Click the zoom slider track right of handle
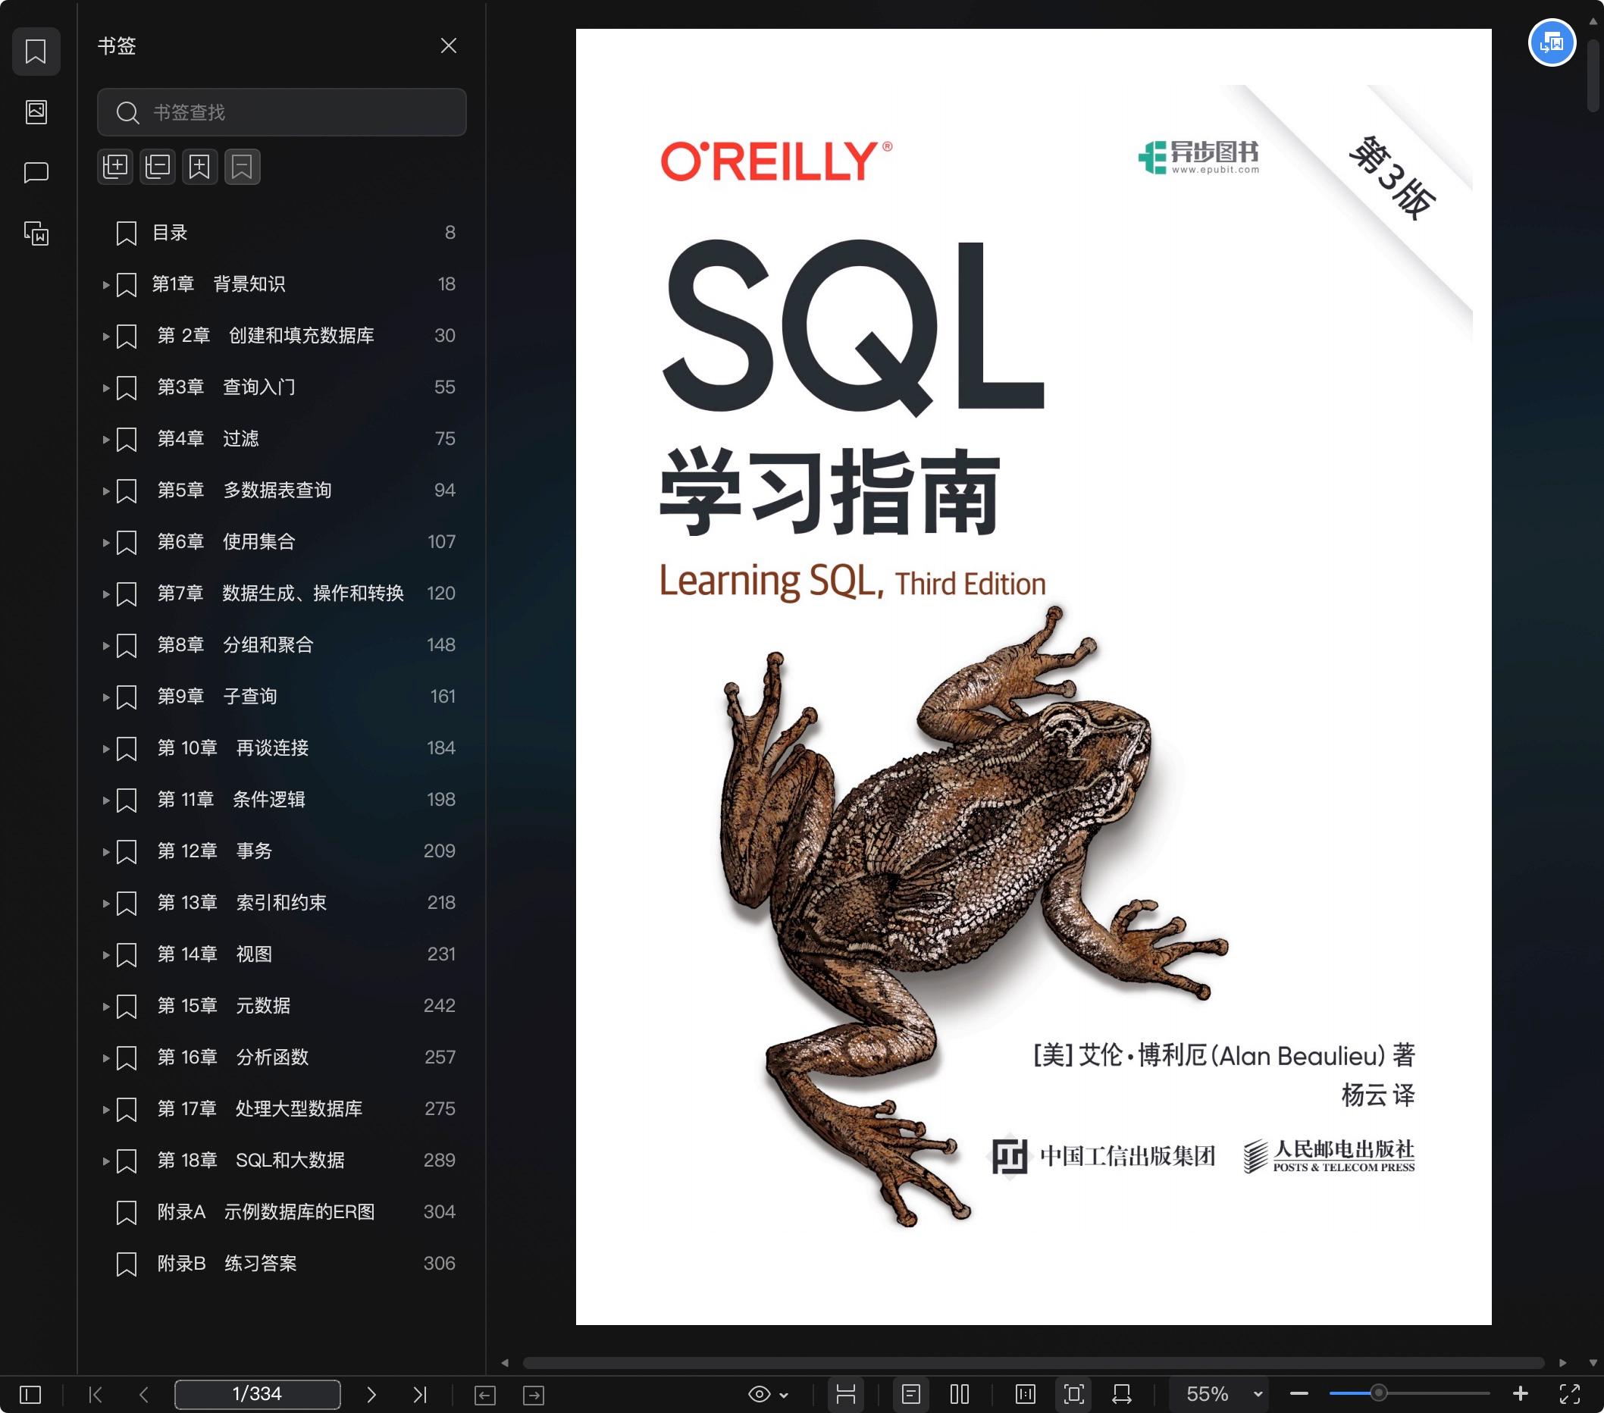 click(x=1439, y=1393)
